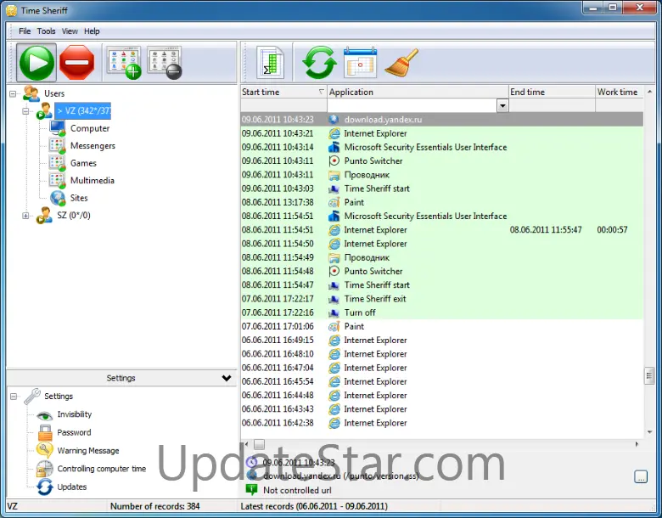The height and width of the screenshot is (518, 662).
Task: Refresh records using the green arrows icon
Action: pyautogui.click(x=319, y=63)
